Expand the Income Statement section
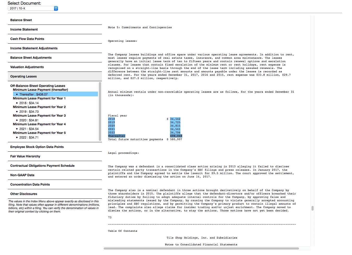 click(55, 29)
